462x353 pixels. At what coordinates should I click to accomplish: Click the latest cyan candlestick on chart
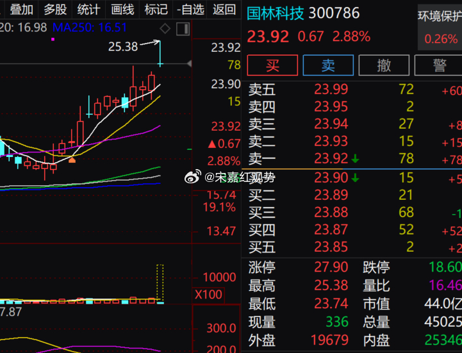(160, 54)
